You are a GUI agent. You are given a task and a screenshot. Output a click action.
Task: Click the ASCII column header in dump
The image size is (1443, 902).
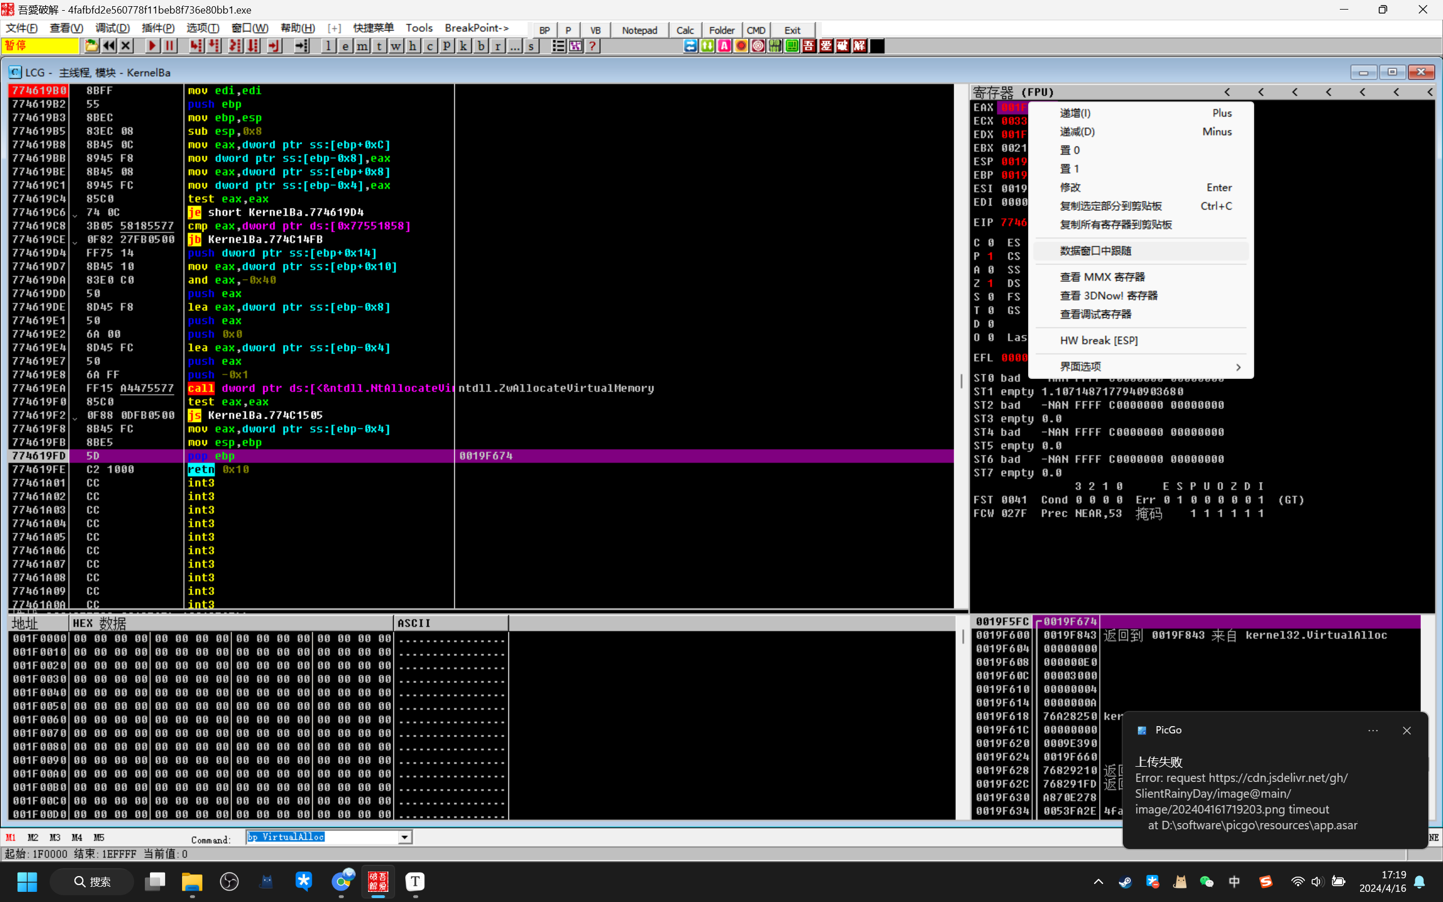(x=451, y=624)
